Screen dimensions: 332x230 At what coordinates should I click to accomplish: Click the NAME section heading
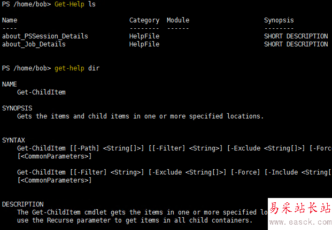coord(10,84)
